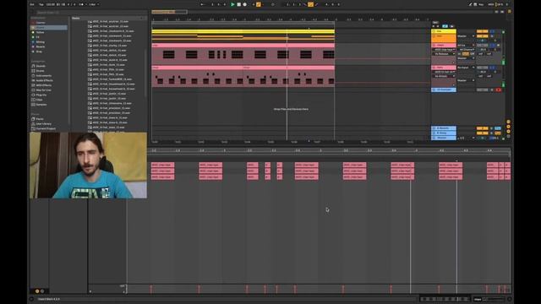
Task: Open the All Channels input channel dropdown
Action: [x=466, y=50]
